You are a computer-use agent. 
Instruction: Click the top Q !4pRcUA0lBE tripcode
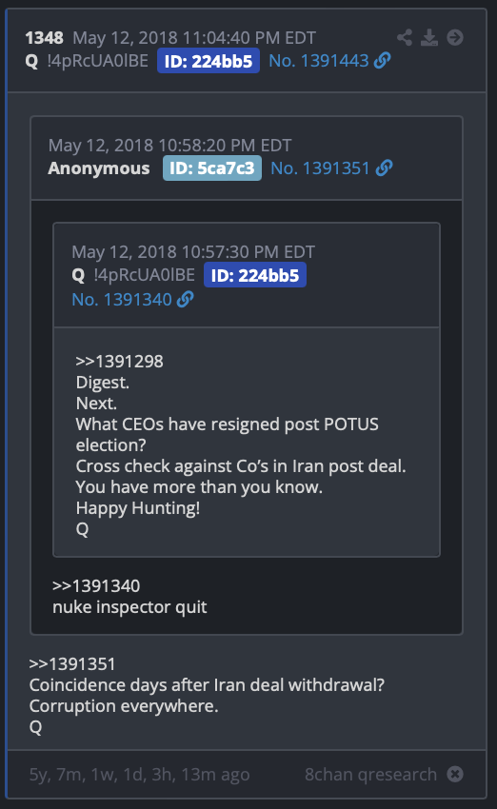click(87, 61)
